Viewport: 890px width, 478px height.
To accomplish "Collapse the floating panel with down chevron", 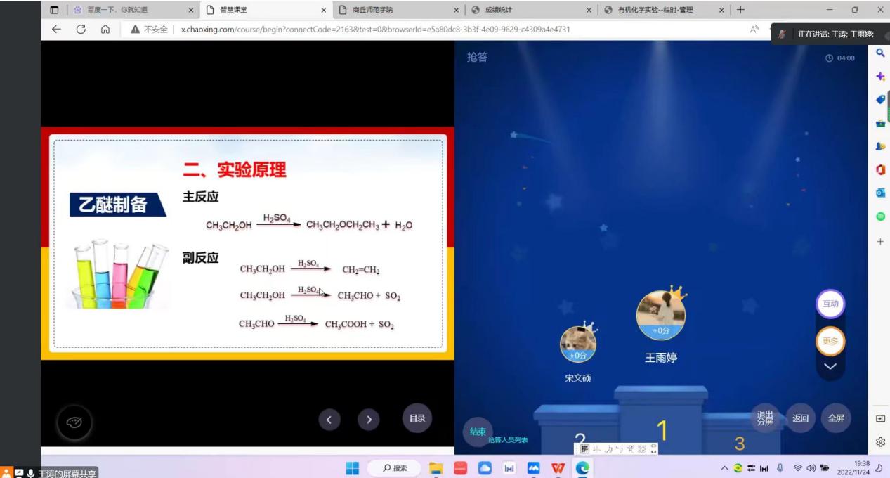I will click(830, 366).
